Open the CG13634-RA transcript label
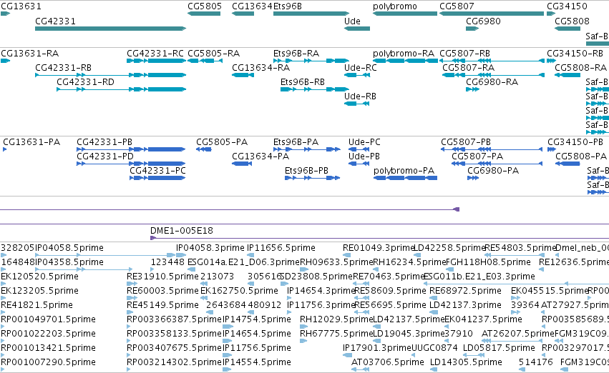The height and width of the screenshot is (373, 609). click(261, 68)
